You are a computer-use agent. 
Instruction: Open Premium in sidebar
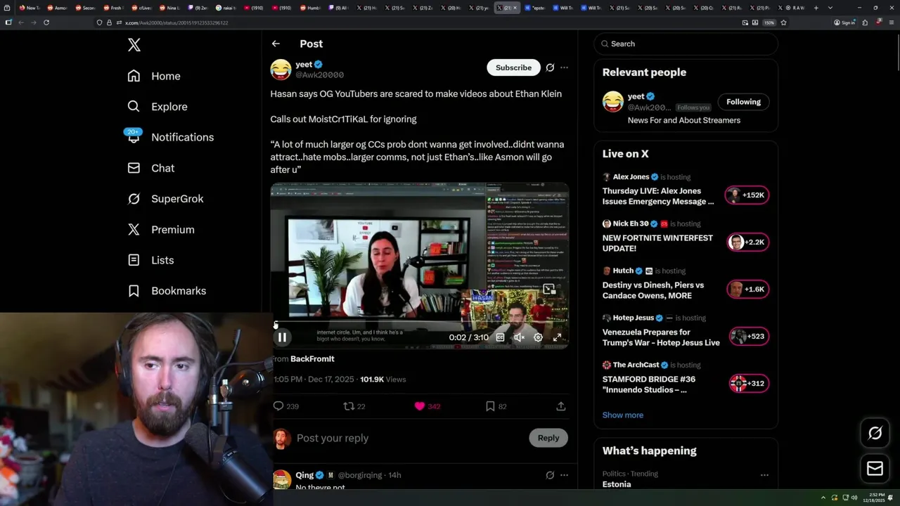pyautogui.click(x=160, y=230)
